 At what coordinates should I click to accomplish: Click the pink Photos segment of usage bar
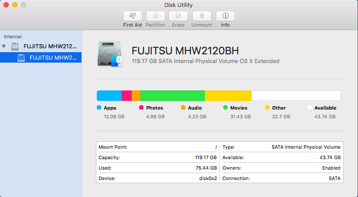pyautogui.click(x=127, y=96)
